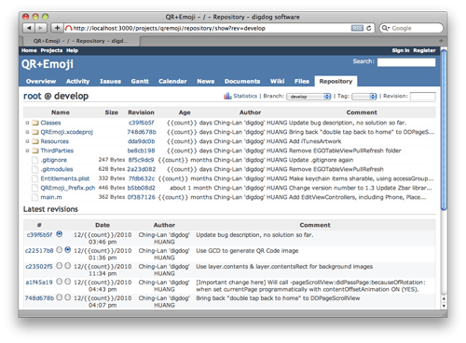This screenshot has height=343, width=466.
Task: Click the new tab plus icon
Action: tap(441, 41)
